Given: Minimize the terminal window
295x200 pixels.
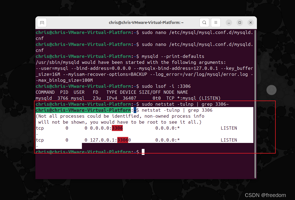Looking at the screenshot, I should point(229,23).
